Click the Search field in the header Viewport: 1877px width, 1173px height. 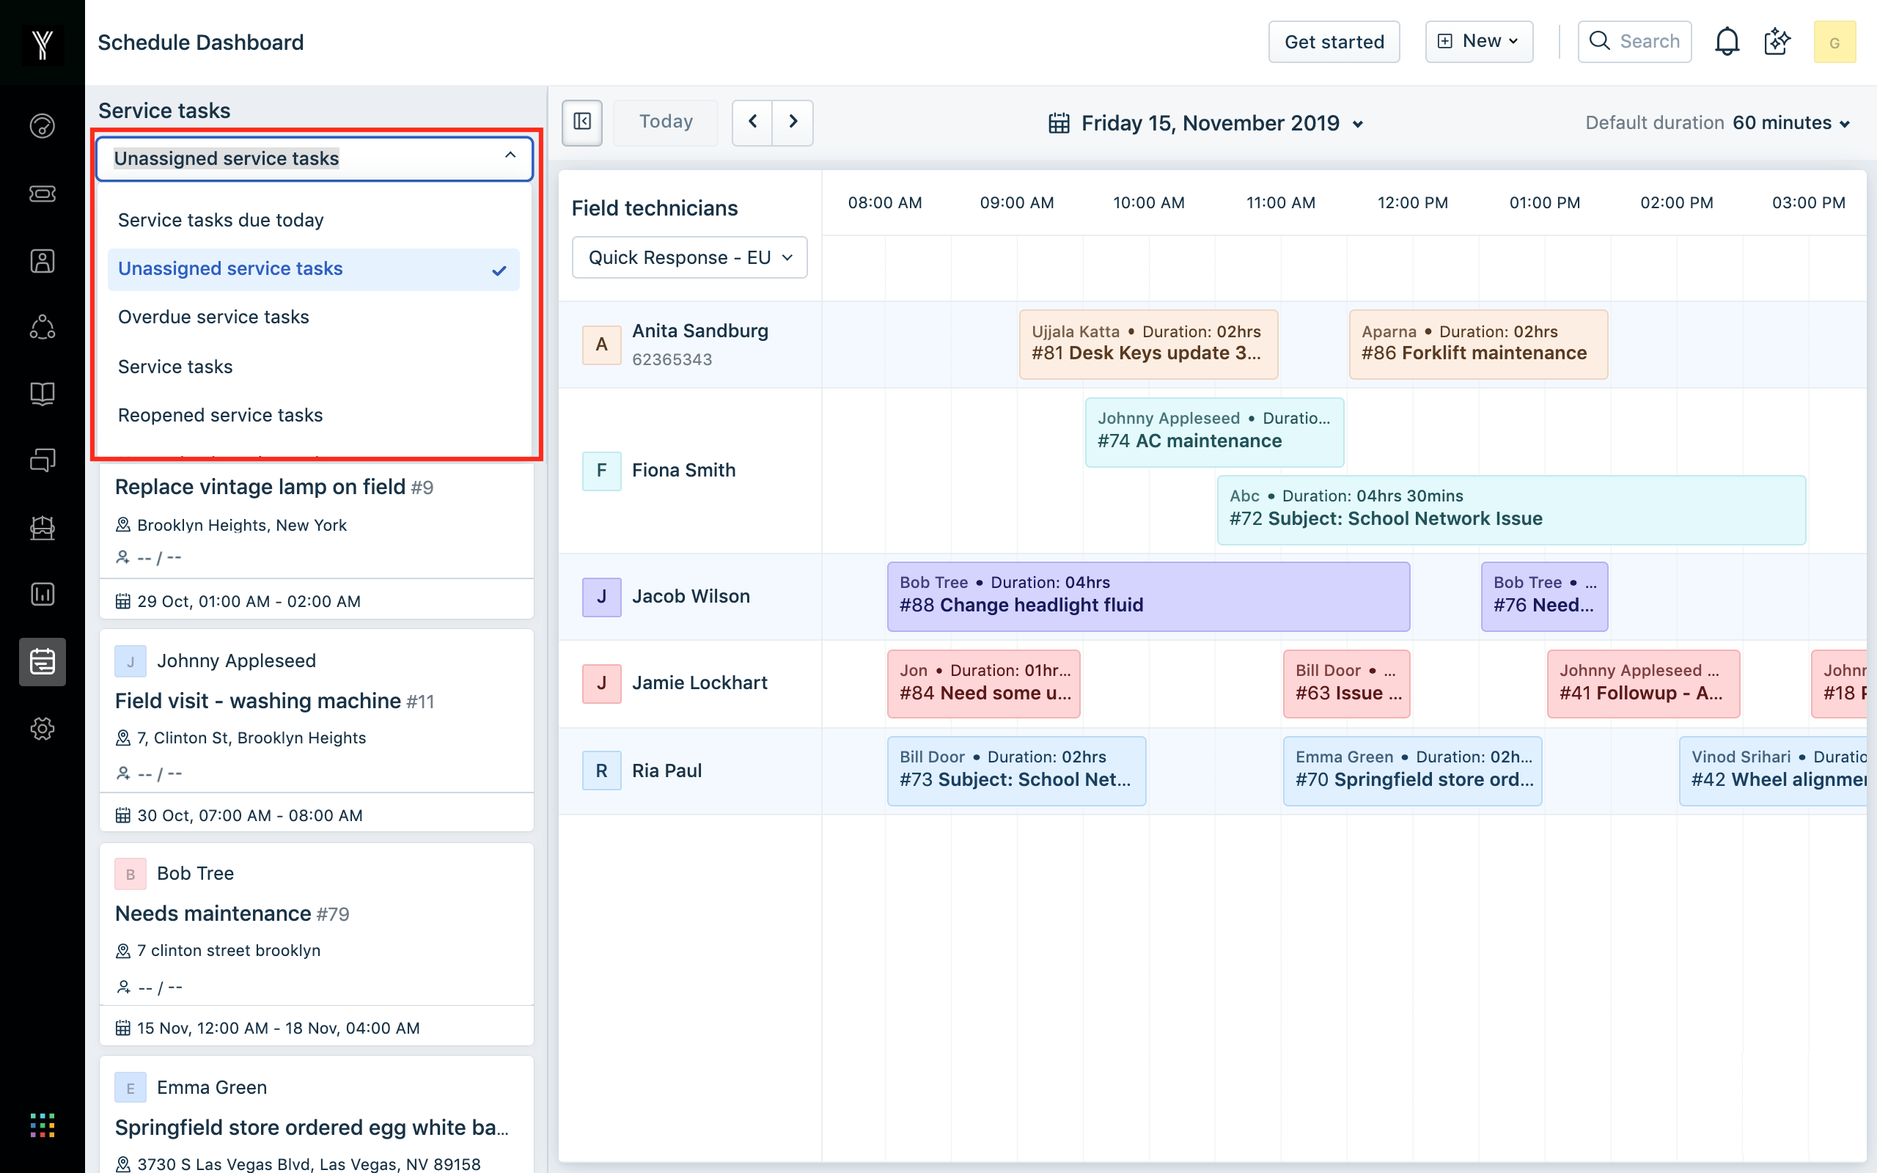[x=1634, y=42]
